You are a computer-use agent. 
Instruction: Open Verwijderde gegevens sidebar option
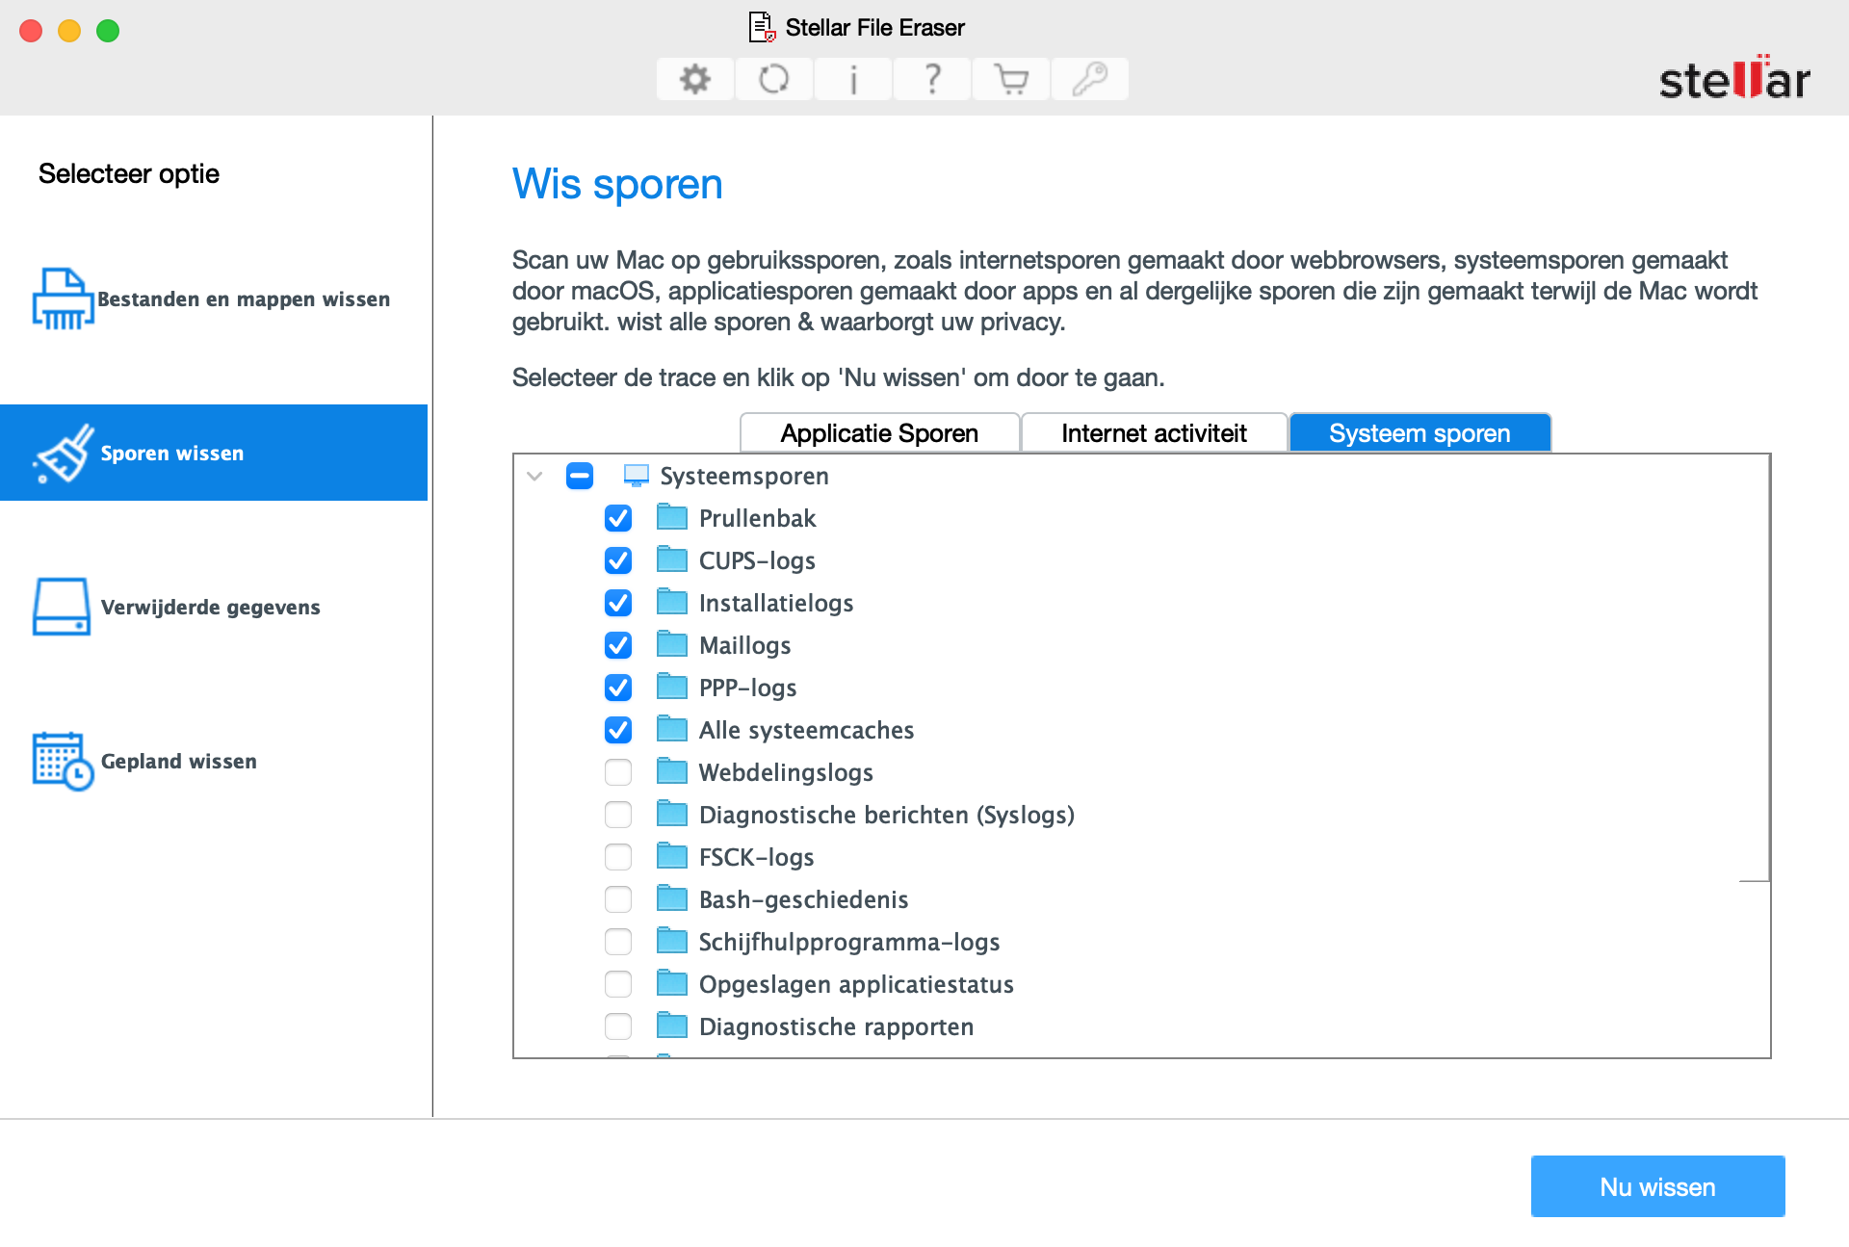(214, 607)
